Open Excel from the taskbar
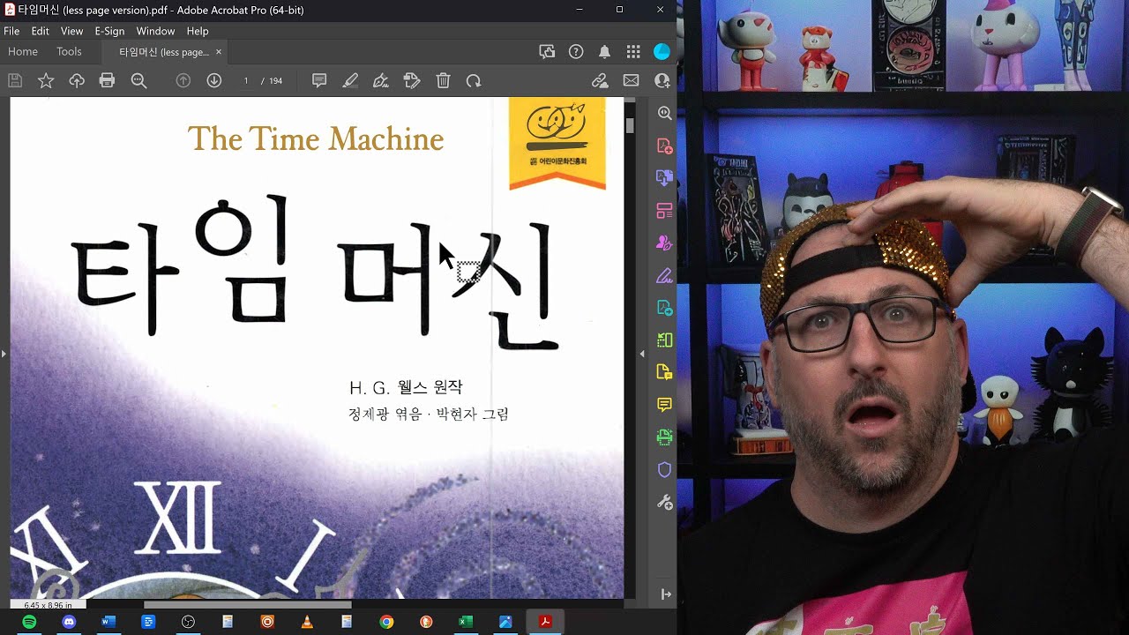This screenshot has height=635, width=1129. pos(466,623)
